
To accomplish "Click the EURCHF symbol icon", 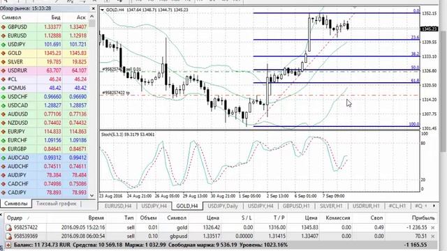I will 3,140.
